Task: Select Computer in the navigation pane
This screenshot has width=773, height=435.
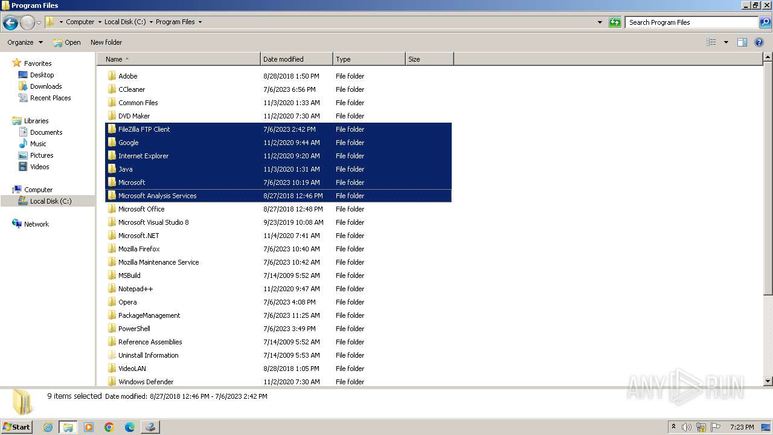Action: (38, 190)
